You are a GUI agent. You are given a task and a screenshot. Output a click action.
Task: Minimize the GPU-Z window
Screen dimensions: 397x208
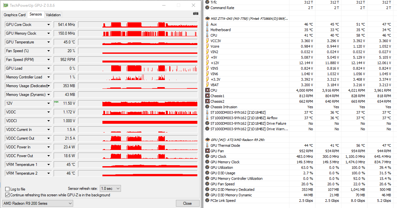click(164, 6)
